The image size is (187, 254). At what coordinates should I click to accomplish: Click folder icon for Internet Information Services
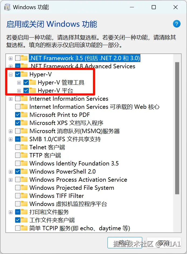25,99
